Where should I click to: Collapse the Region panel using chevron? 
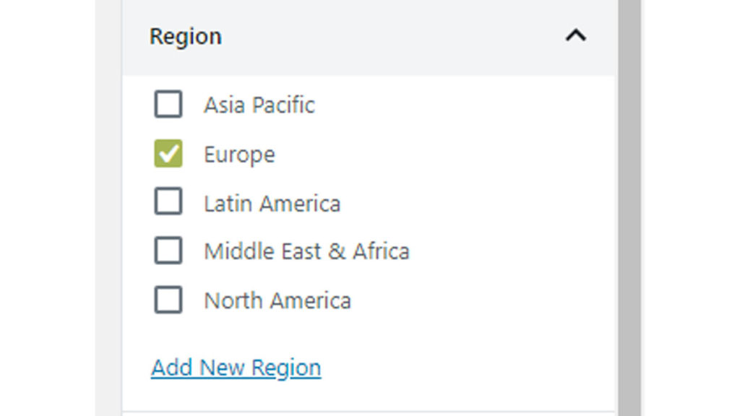coord(575,35)
